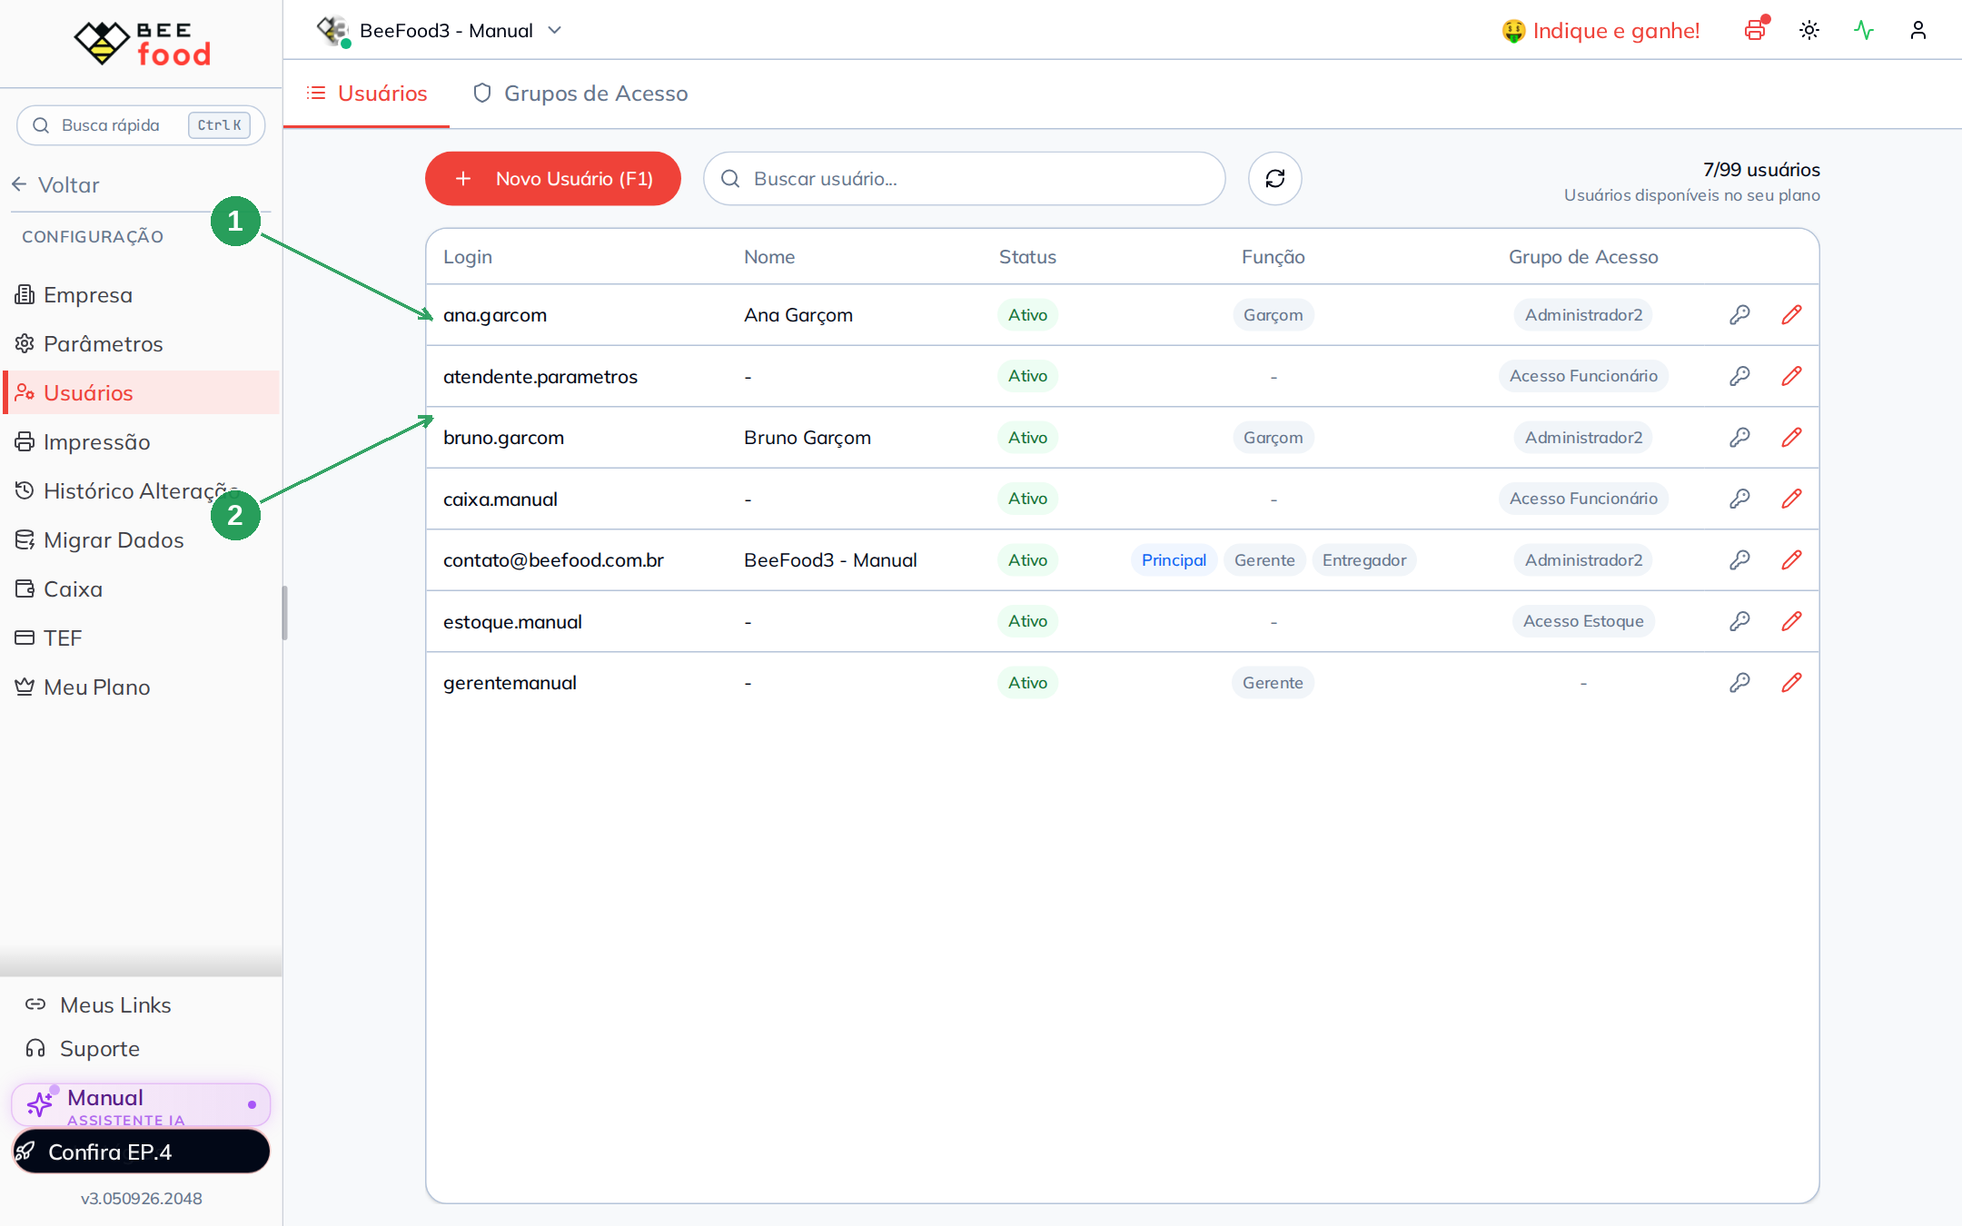
Task: Click the Indique e ganhe! link
Action: point(1600,31)
